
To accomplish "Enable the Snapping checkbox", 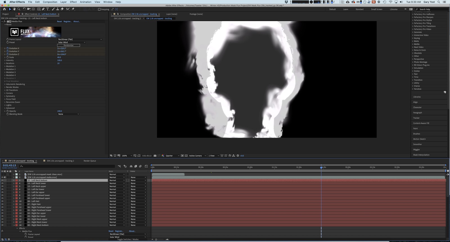I will (x=99, y=9).
